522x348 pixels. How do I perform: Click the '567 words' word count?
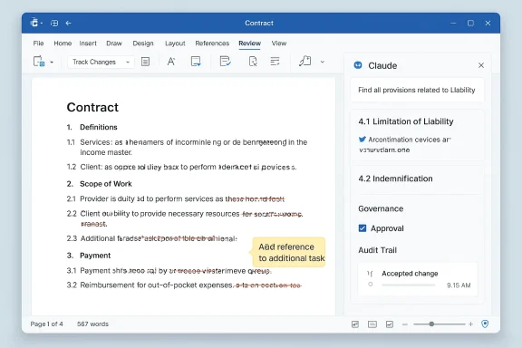[x=92, y=324]
